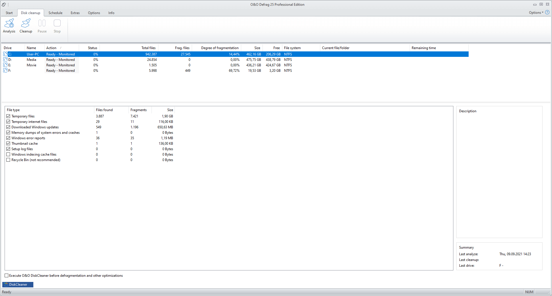The width and height of the screenshot is (552, 296).
Task: Click the NUM status bar indicator
Action: [529, 292]
